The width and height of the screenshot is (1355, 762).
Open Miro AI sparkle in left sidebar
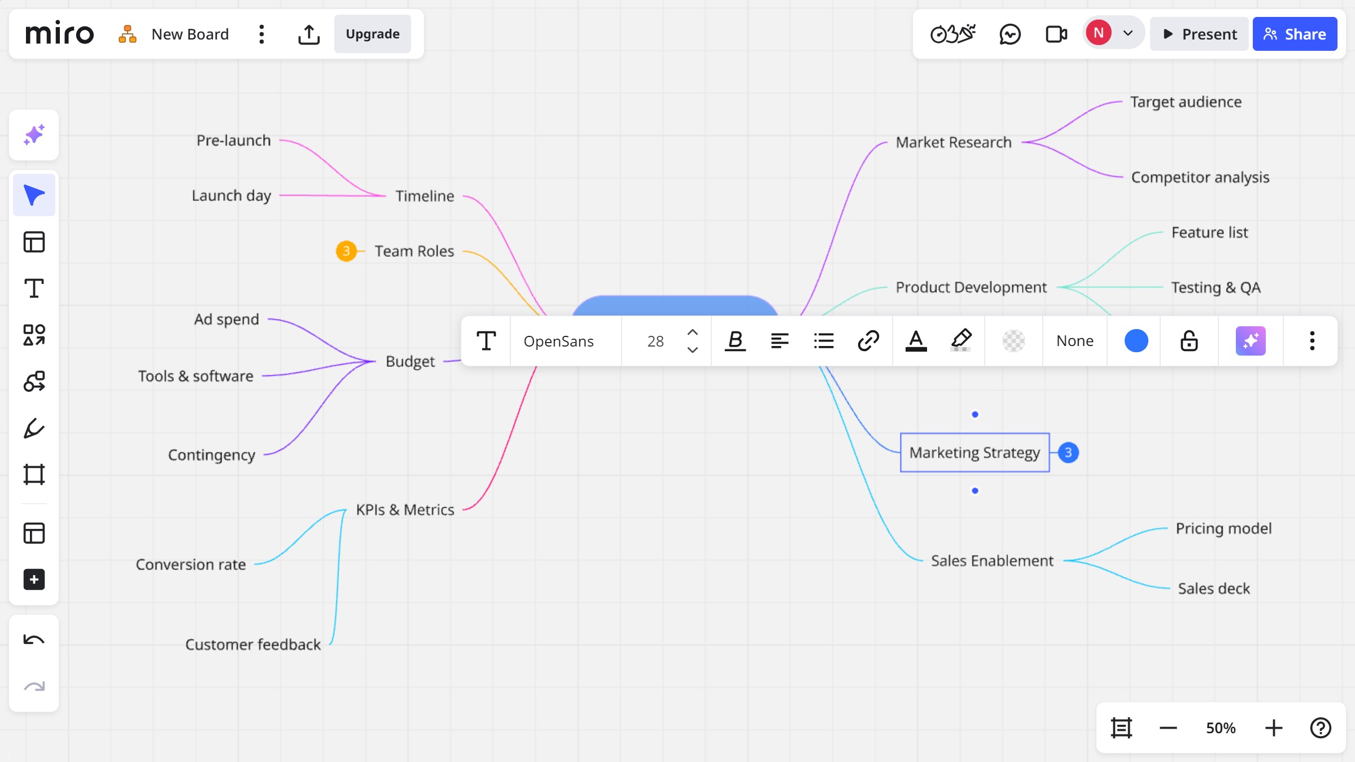(x=34, y=135)
